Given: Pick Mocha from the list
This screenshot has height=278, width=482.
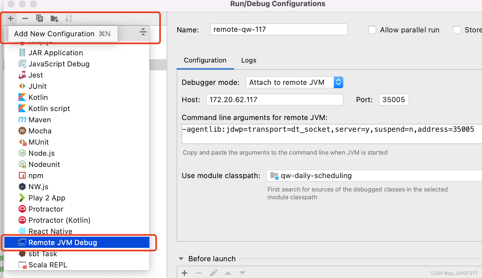Looking at the screenshot, I should 77,131.
